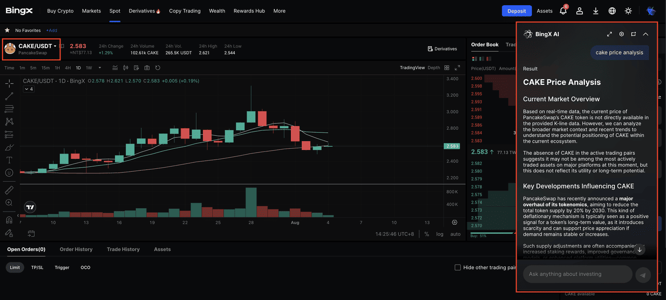Send the message to BingX AI
This screenshot has height=300, width=666.
[x=643, y=275]
